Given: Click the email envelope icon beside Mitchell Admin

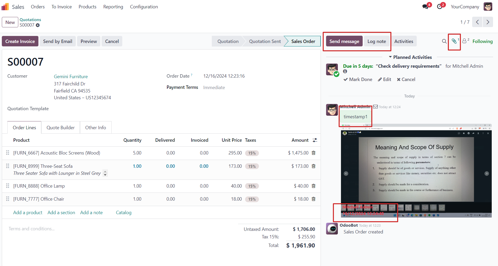Looking at the screenshot, I should pyautogui.click(x=375, y=107).
